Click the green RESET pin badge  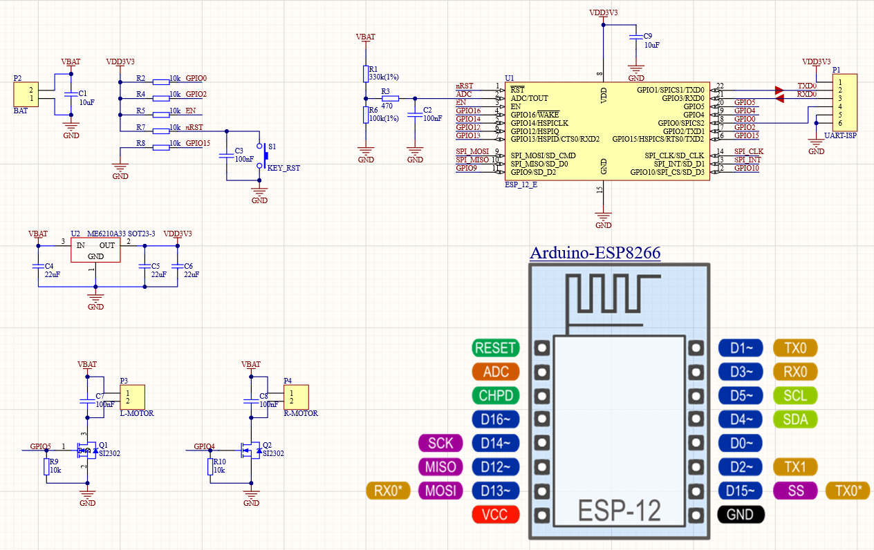[496, 348]
